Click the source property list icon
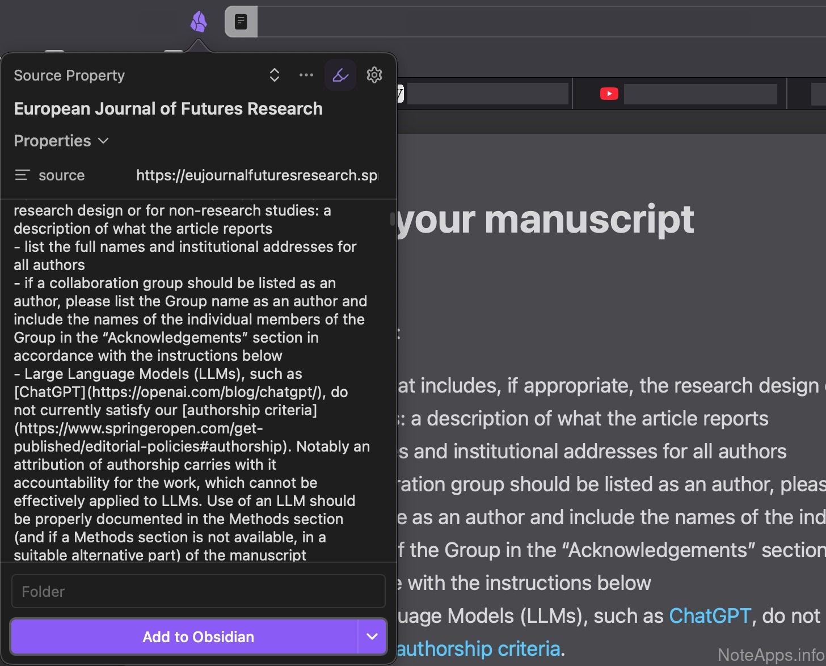 pos(22,175)
